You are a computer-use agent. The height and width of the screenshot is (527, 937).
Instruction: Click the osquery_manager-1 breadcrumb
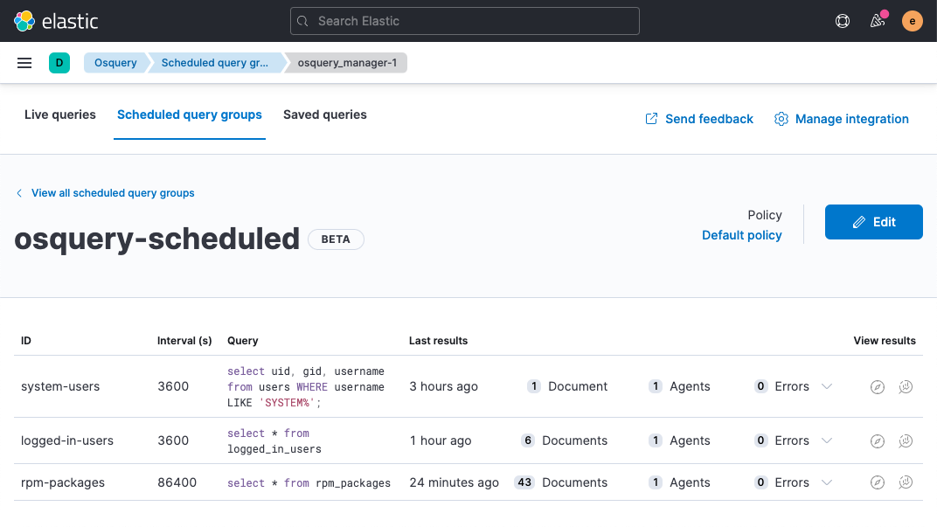point(347,63)
